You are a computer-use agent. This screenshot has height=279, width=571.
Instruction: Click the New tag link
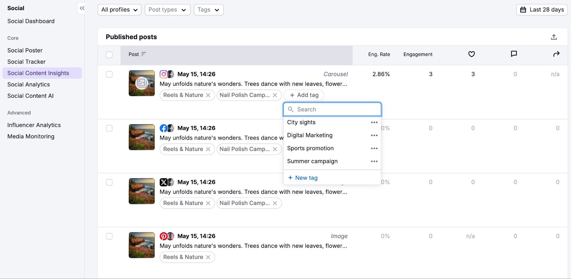click(x=303, y=178)
